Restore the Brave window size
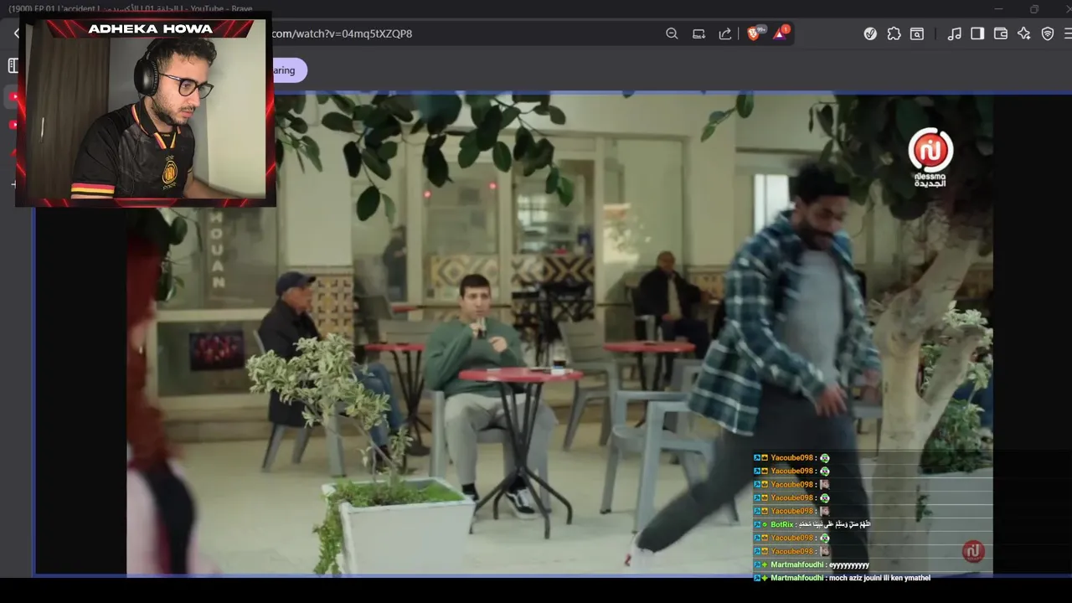The image size is (1072, 603). 1034,9
